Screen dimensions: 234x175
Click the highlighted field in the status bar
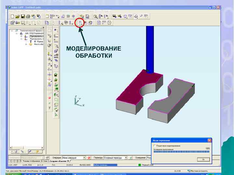pos(105,165)
